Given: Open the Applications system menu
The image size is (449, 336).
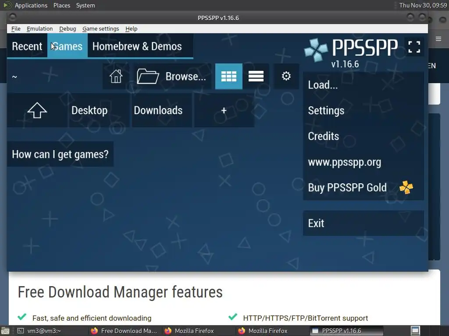Looking at the screenshot, I should tap(31, 5).
